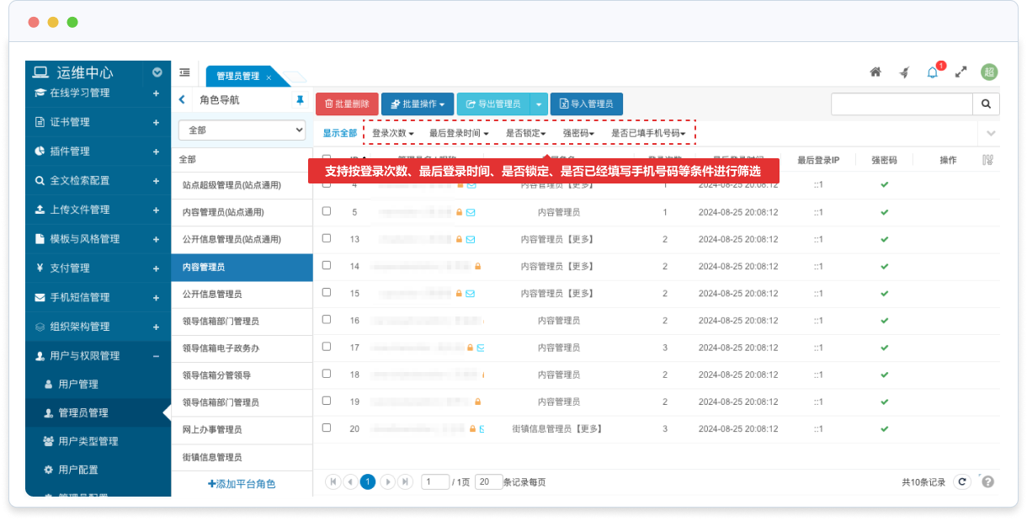
Task: Toggle the sidebar collapse menu icon
Action: [x=184, y=73]
